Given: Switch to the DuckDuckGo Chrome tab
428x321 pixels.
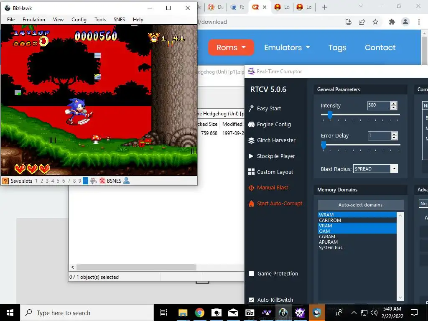Looking at the screenshot, I should [216, 7].
